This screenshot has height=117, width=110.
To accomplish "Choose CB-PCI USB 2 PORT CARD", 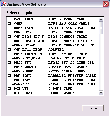I will pyautogui.click(x=53, y=89).
